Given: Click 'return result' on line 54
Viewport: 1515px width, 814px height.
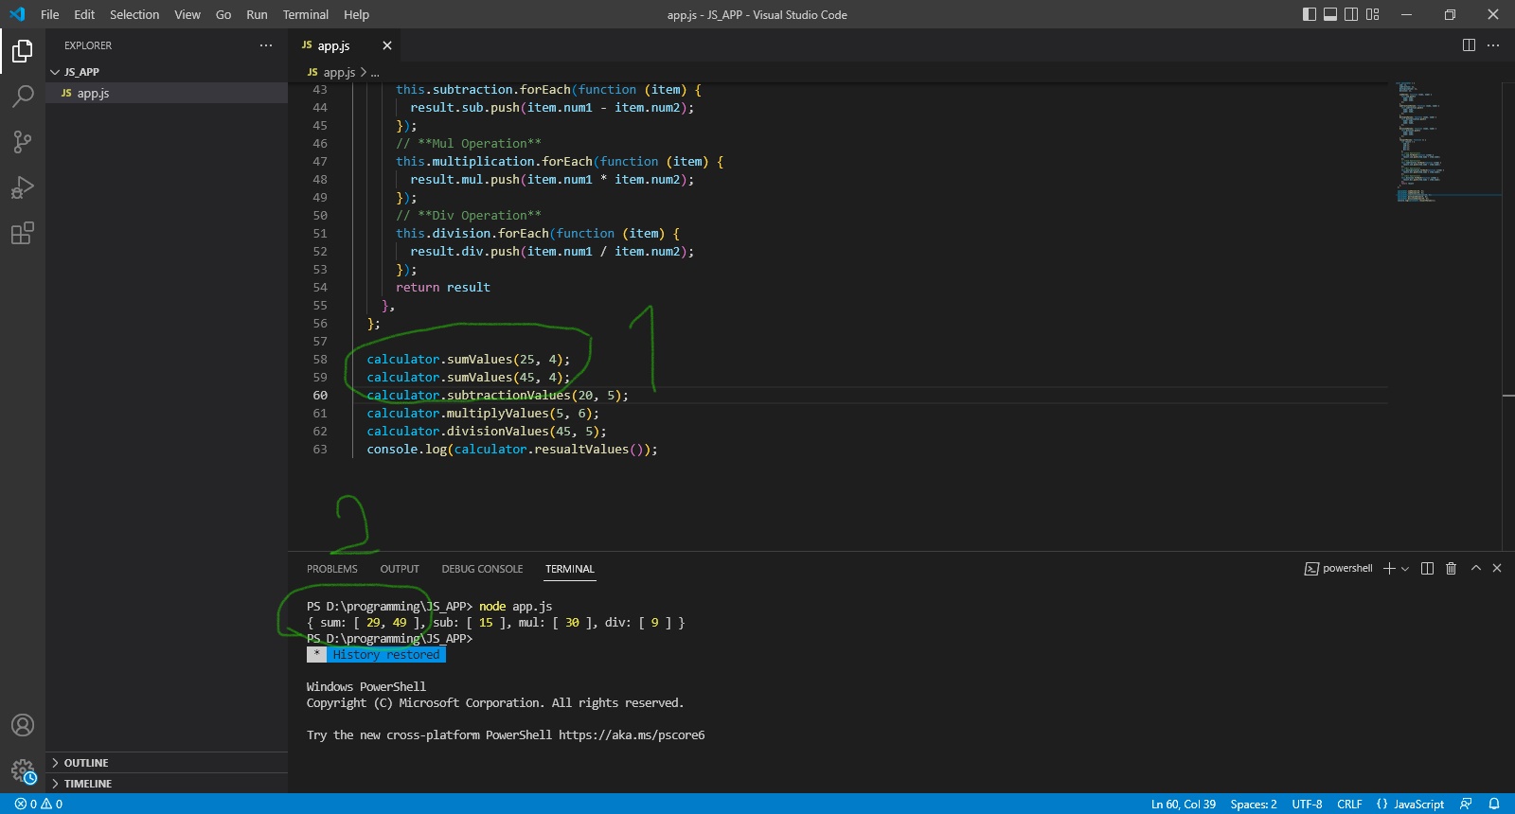Looking at the screenshot, I should (443, 288).
